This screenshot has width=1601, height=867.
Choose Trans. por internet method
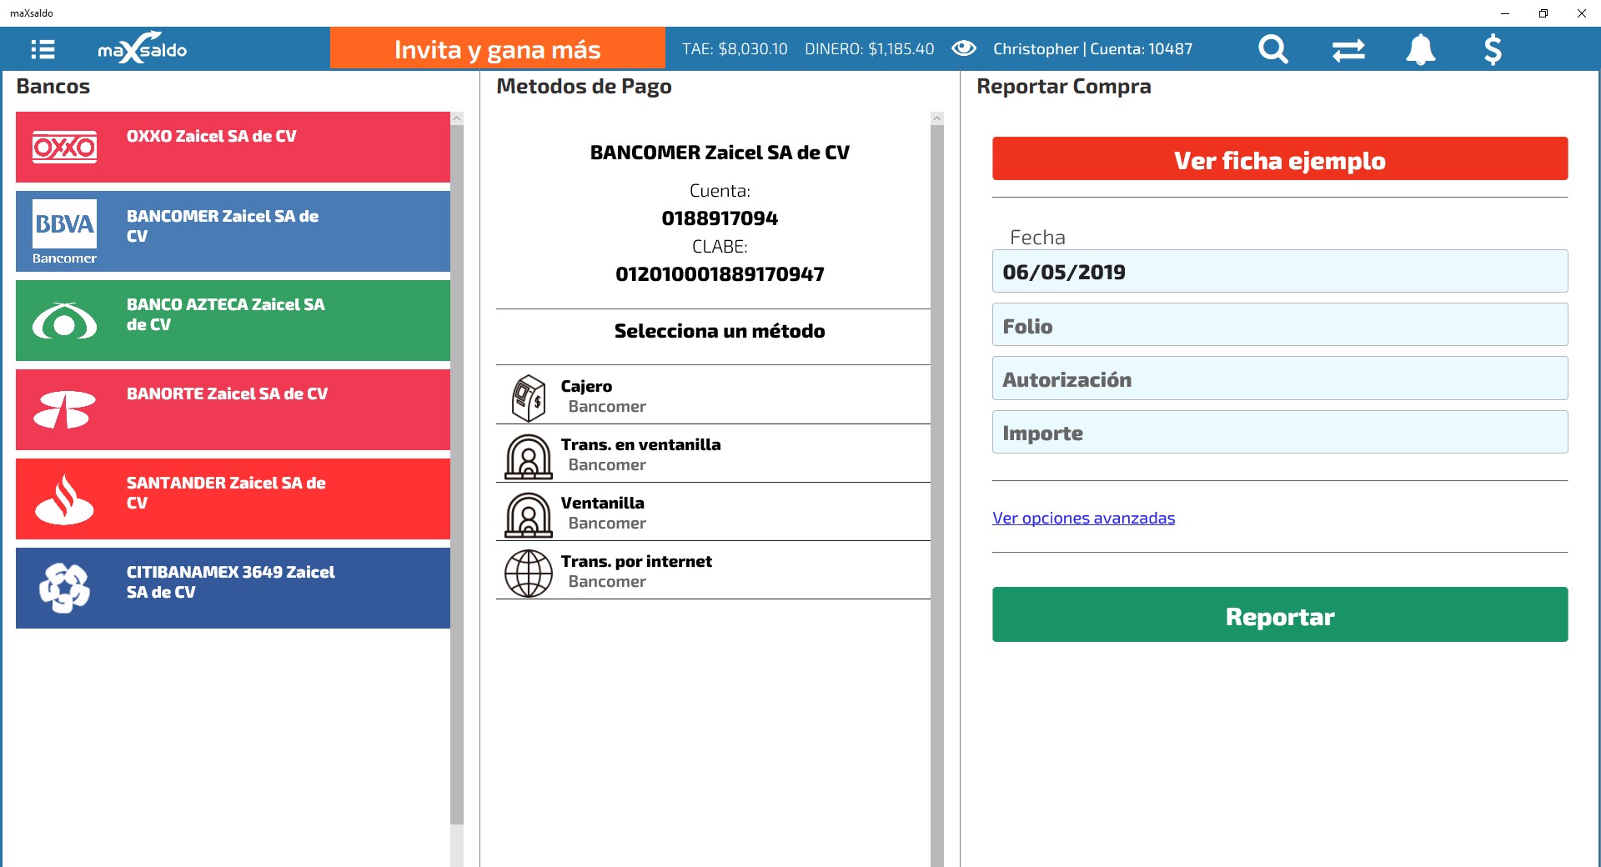point(713,570)
